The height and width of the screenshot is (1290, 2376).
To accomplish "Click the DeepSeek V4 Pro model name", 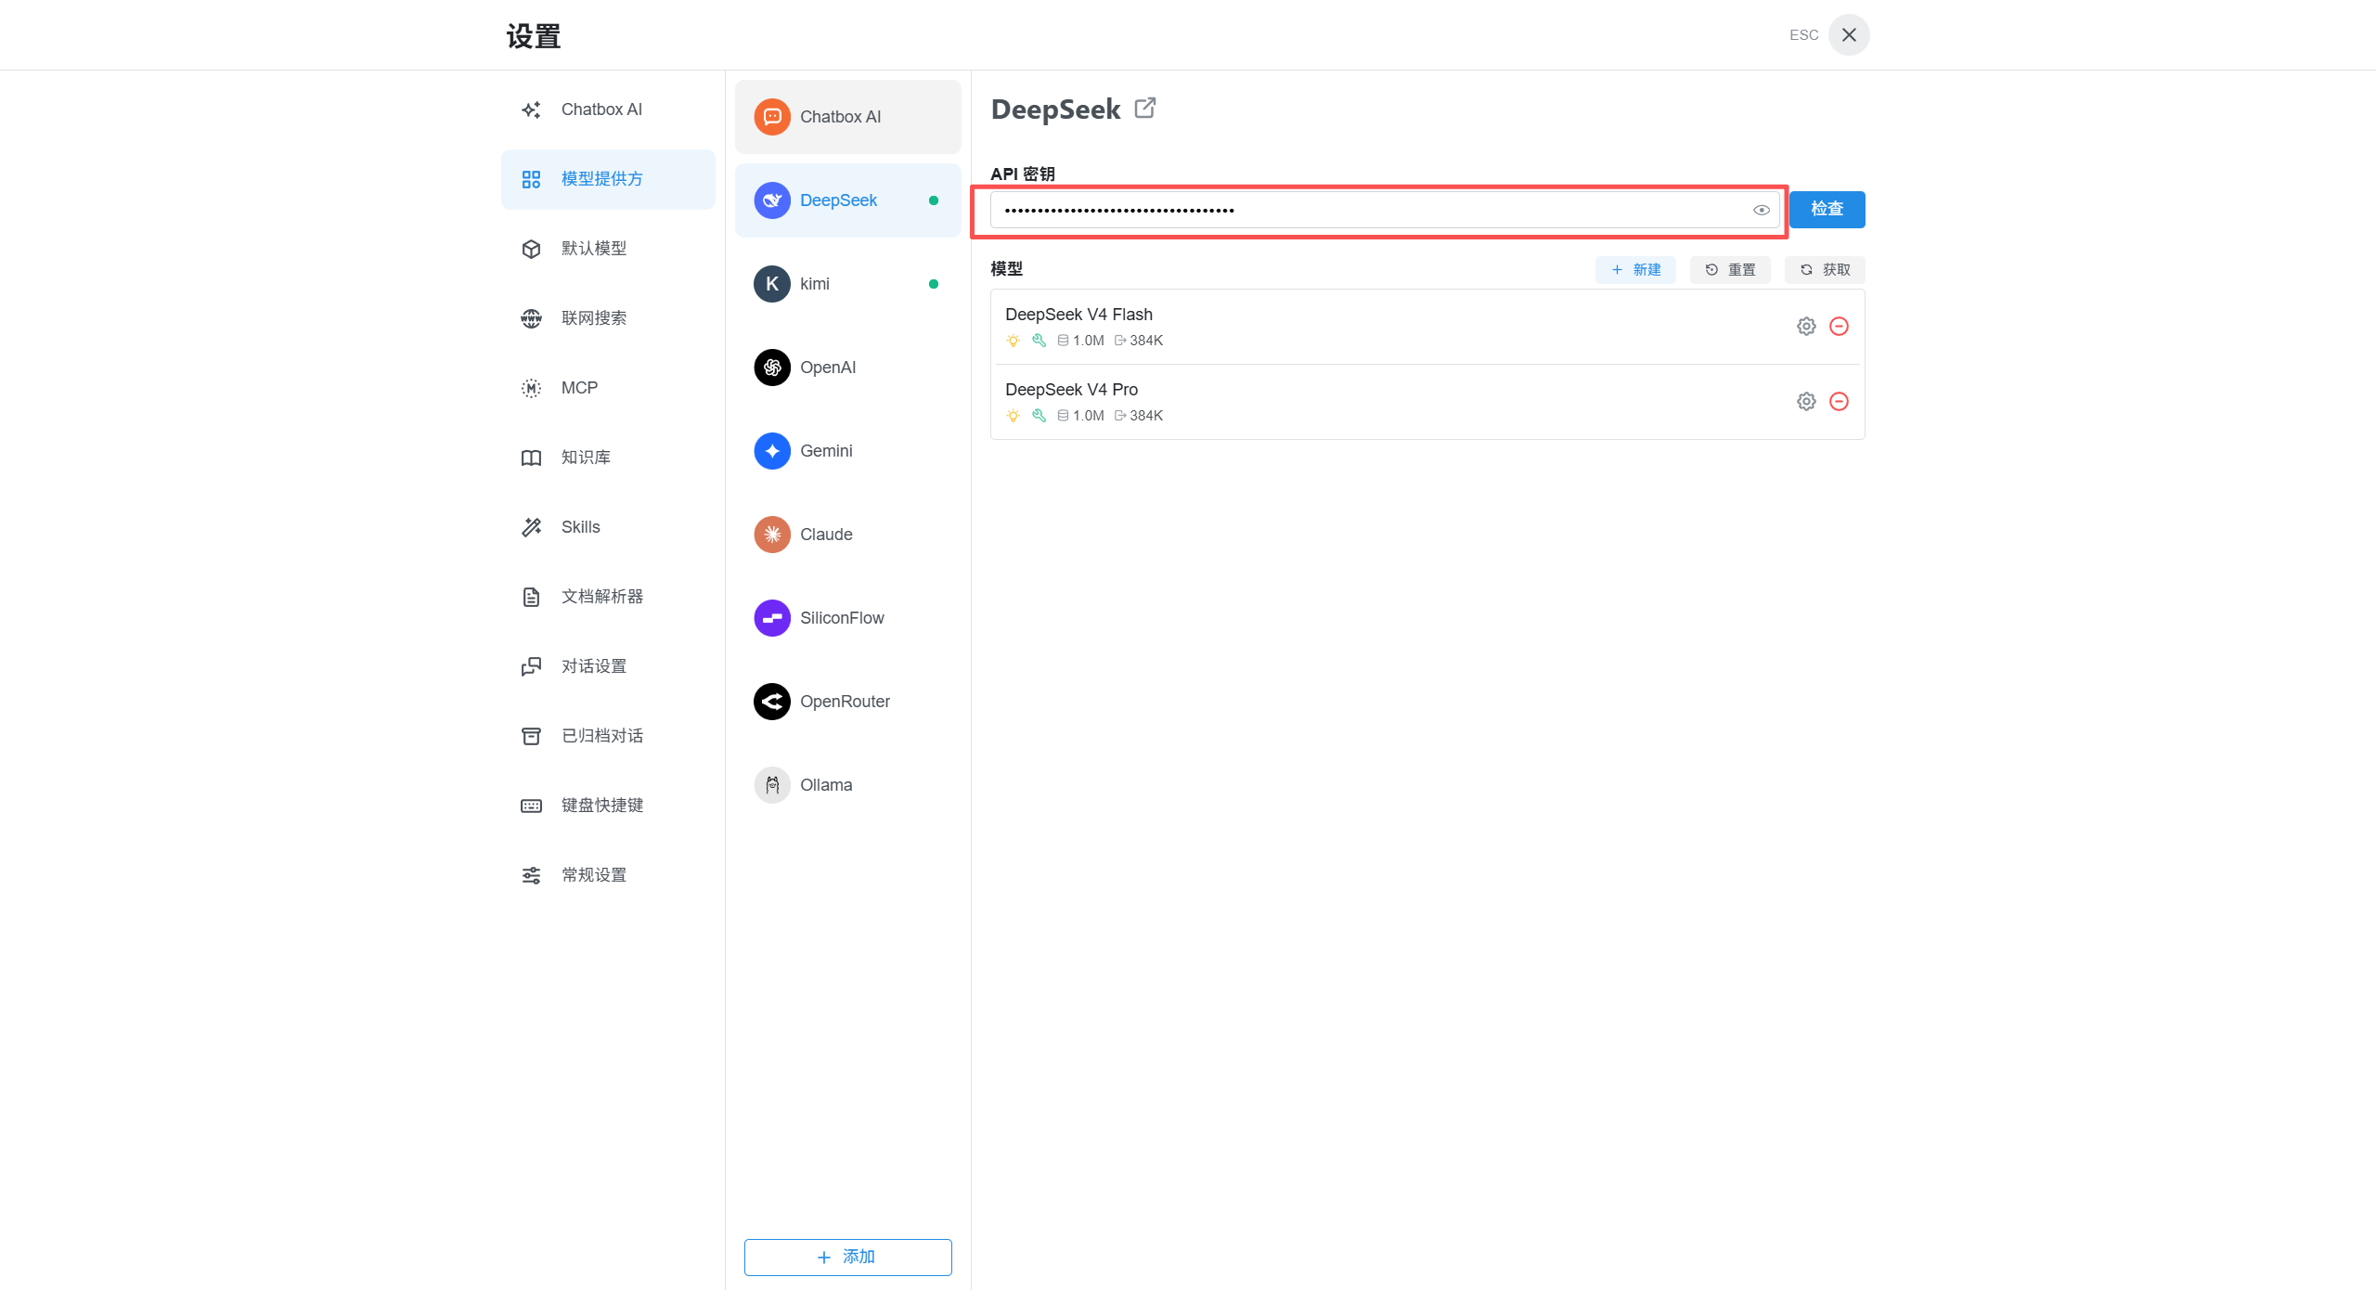I will click(1071, 390).
